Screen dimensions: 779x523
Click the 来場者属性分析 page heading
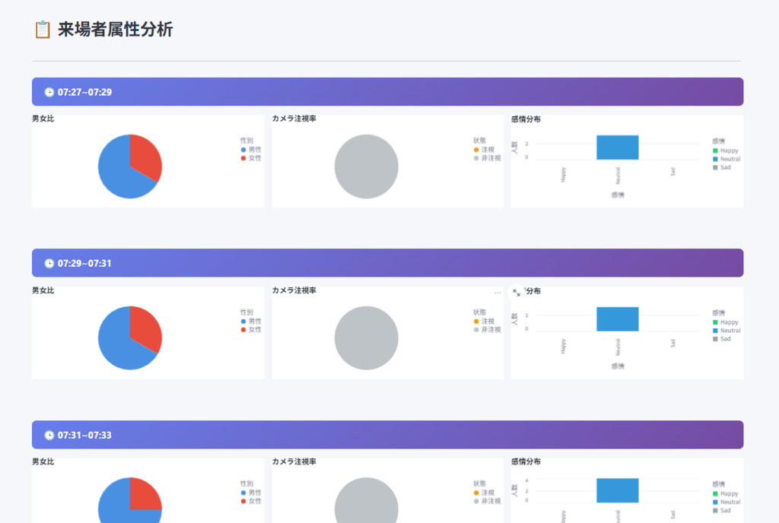coord(116,30)
